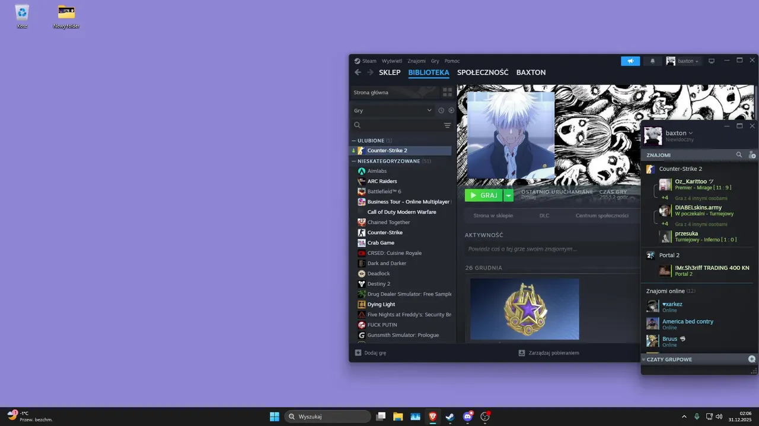Open the Znajomi menu

[x=416, y=61]
